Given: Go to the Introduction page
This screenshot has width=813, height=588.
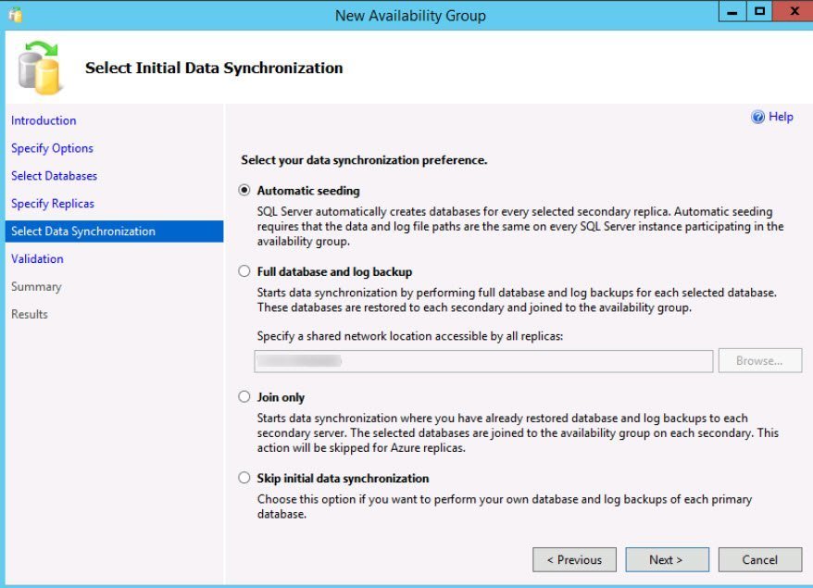Looking at the screenshot, I should [44, 120].
